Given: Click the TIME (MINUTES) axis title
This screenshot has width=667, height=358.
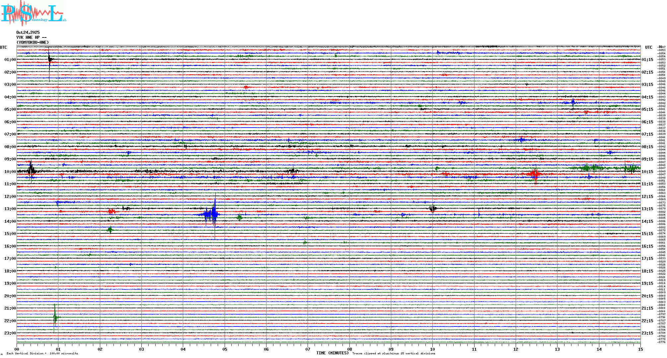Looking at the screenshot, I should coord(333,353).
